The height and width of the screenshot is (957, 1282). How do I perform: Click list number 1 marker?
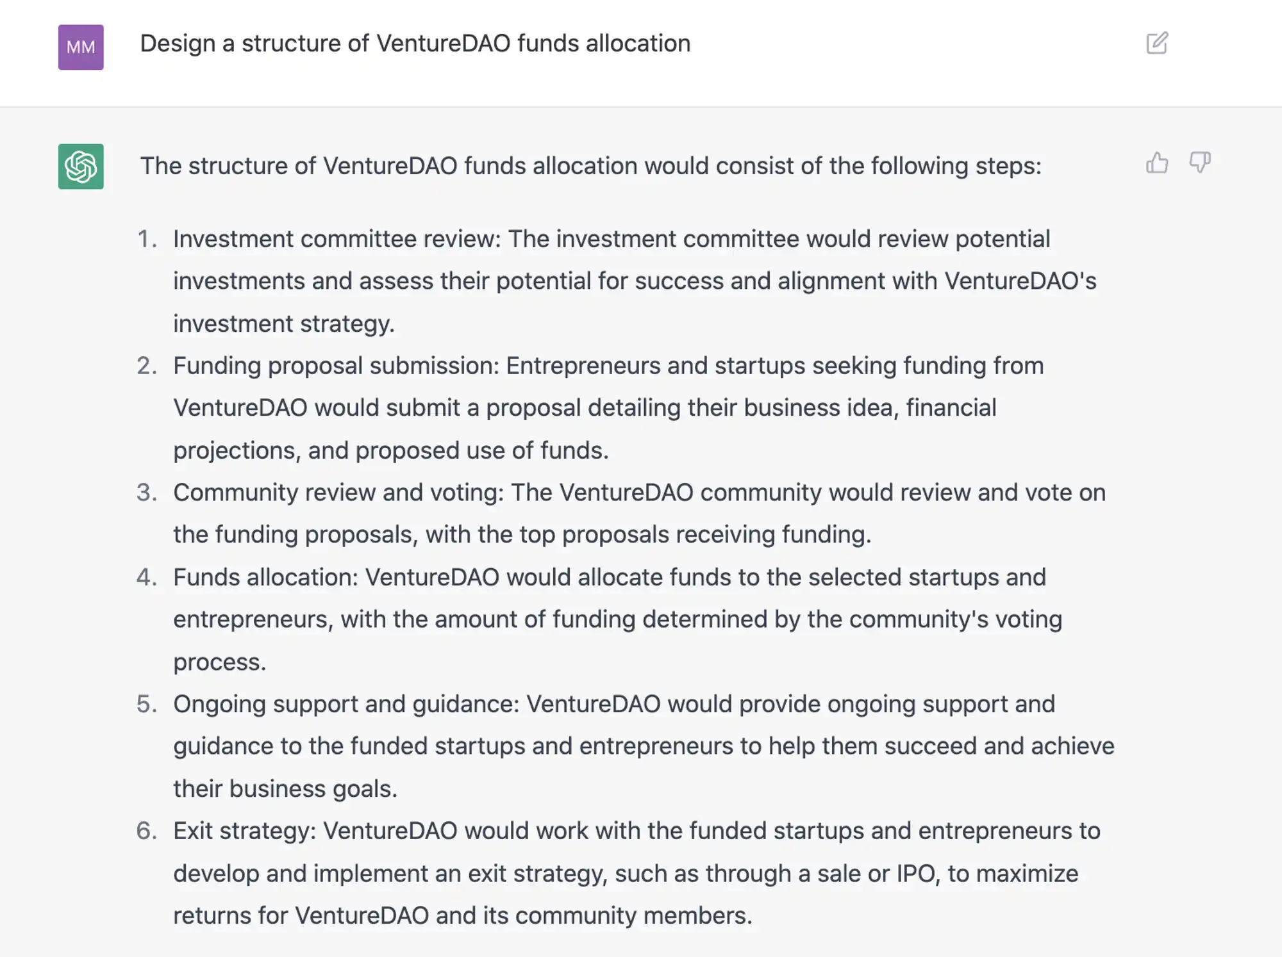click(147, 239)
